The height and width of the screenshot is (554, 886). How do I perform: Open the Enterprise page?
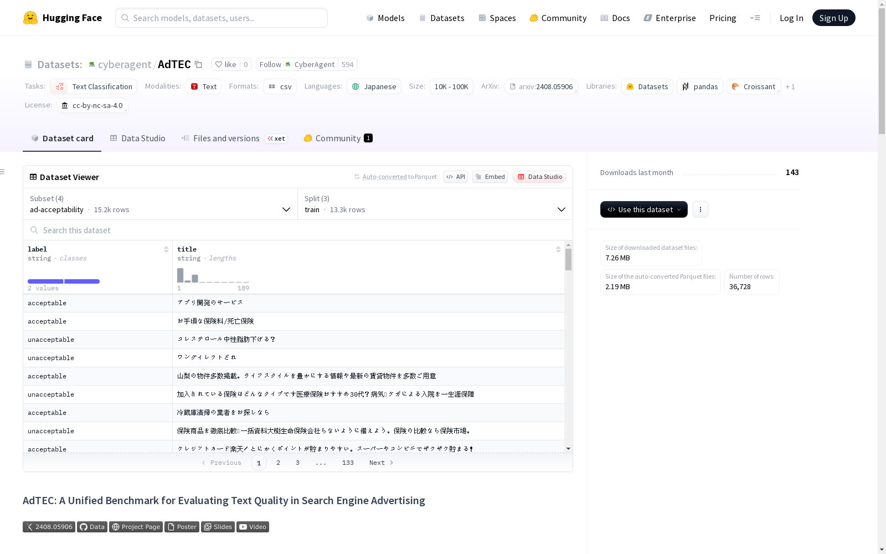pyautogui.click(x=669, y=18)
